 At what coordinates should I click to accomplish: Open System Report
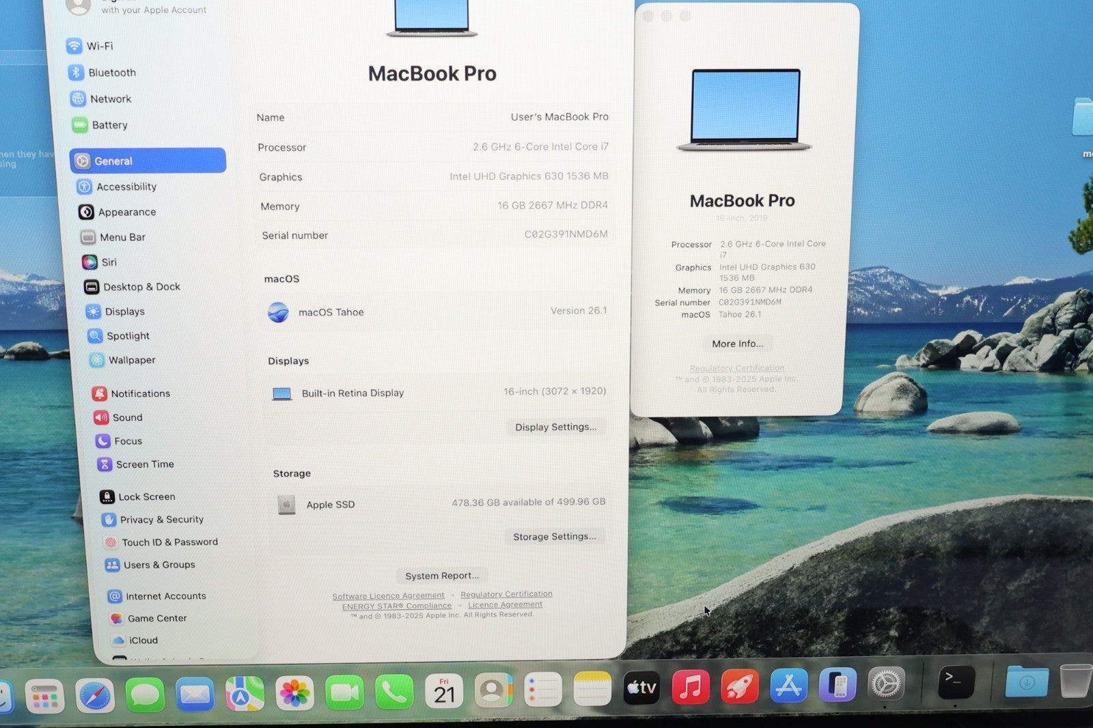pos(442,576)
